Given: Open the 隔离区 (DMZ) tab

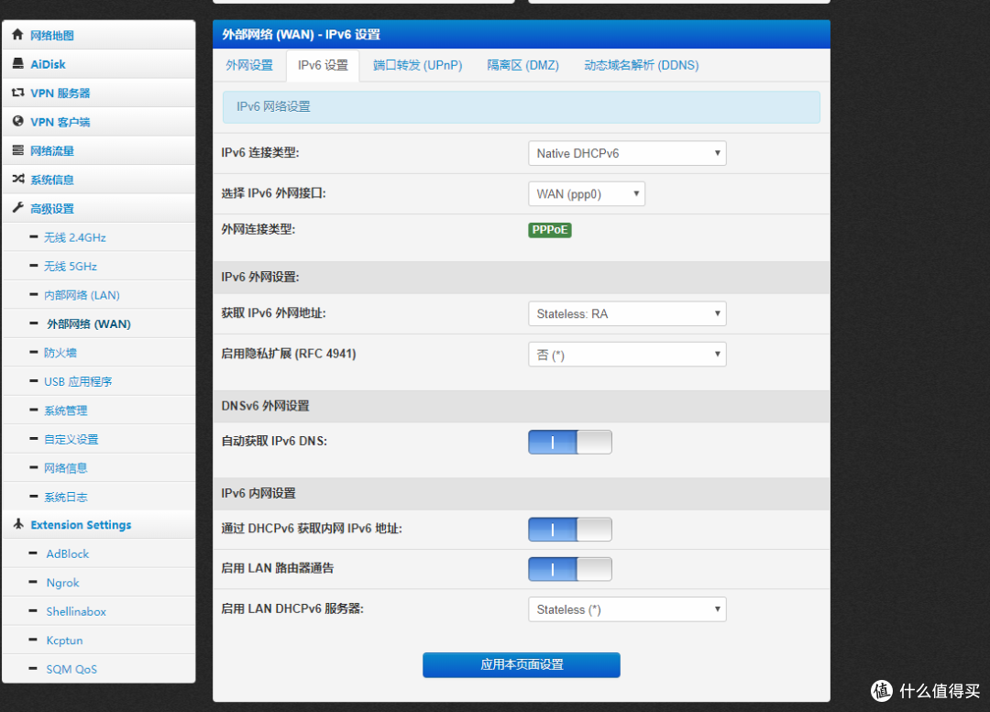Looking at the screenshot, I should tap(522, 65).
